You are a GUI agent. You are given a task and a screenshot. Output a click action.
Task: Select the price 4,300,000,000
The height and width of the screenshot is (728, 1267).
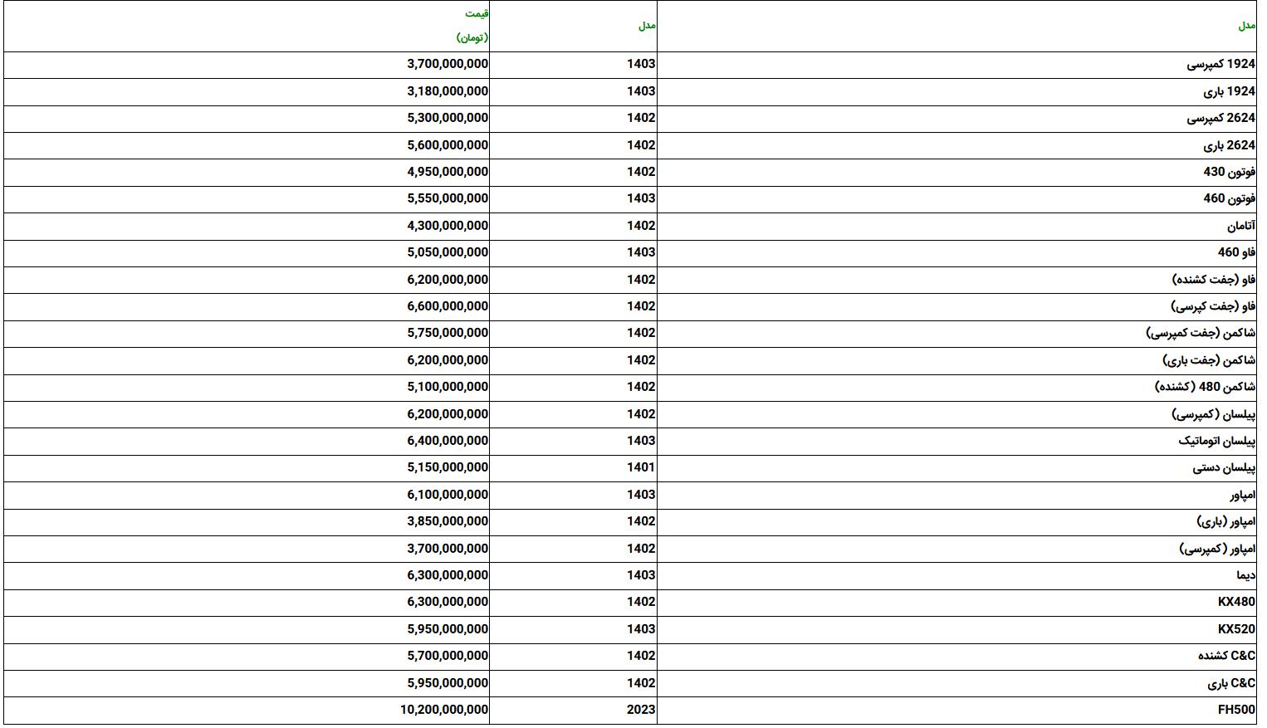pos(448,226)
